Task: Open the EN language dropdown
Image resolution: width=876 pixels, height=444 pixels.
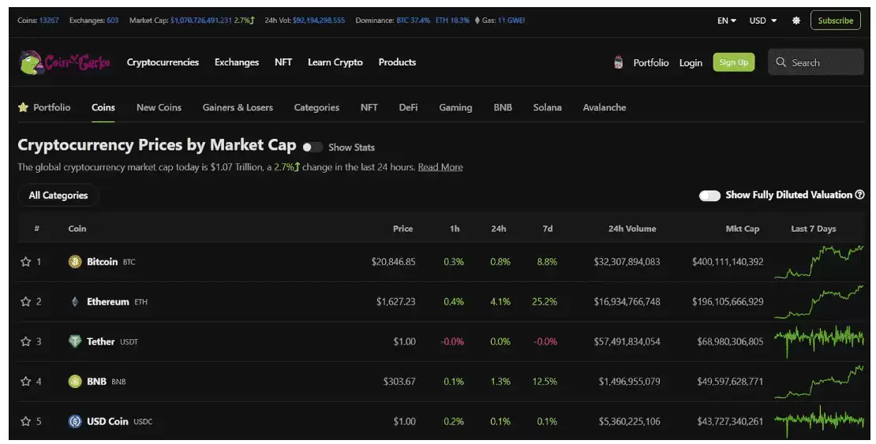Action: click(x=726, y=21)
